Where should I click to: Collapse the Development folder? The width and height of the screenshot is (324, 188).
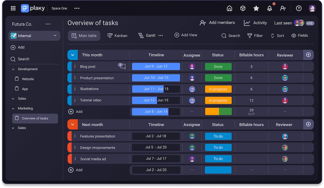click(13, 69)
